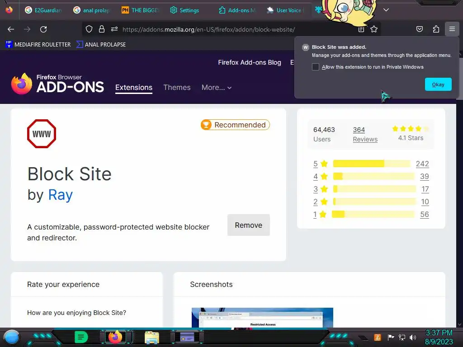This screenshot has height=347, width=463.
Task: Open the Firefox application hamburger menu
Action: pyautogui.click(x=452, y=29)
